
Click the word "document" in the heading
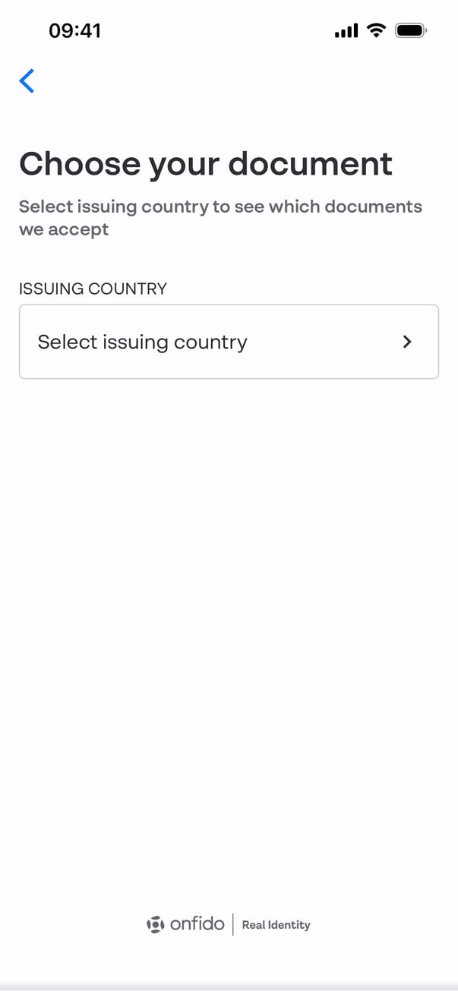pyautogui.click(x=311, y=163)
